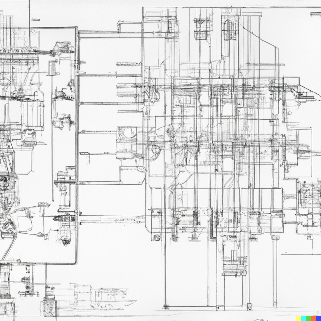The width and height of the screenshot is (321, 321).
Task: Select the tall vertical line at top-left
Action: [x=29, y=13]
